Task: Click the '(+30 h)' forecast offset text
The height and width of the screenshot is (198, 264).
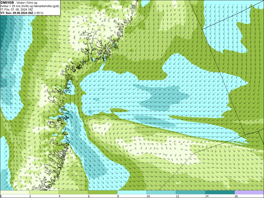Action: coord(39,13)
